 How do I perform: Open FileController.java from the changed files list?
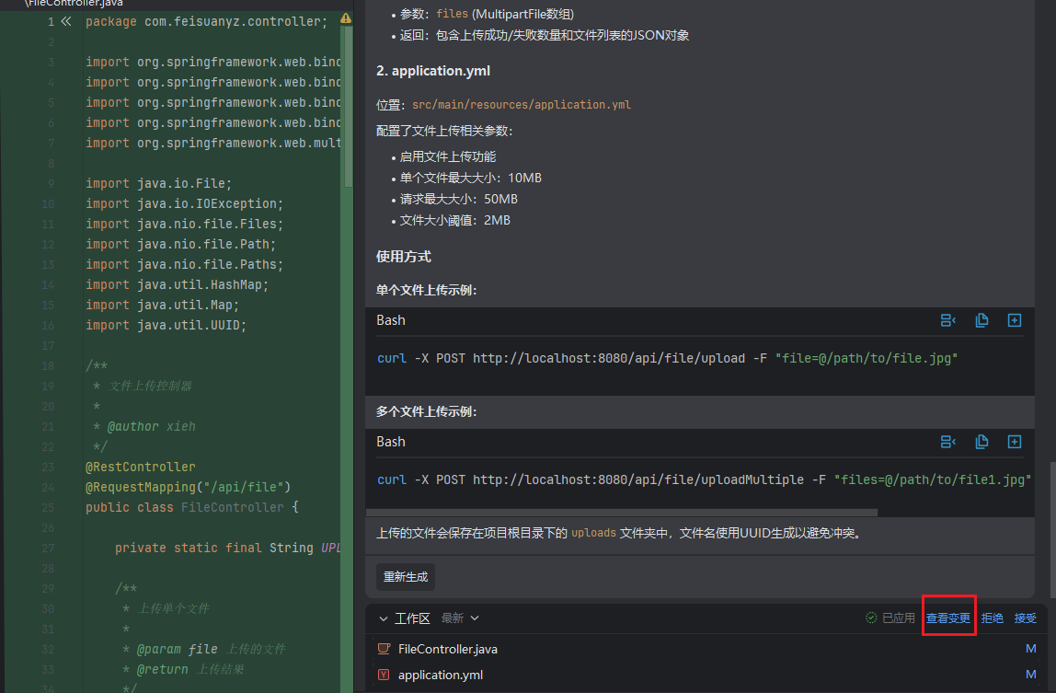point(447,649)
